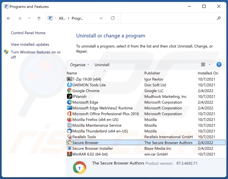Expand the view options dropdown arrow
228x179 pixels.
(210, 65)
